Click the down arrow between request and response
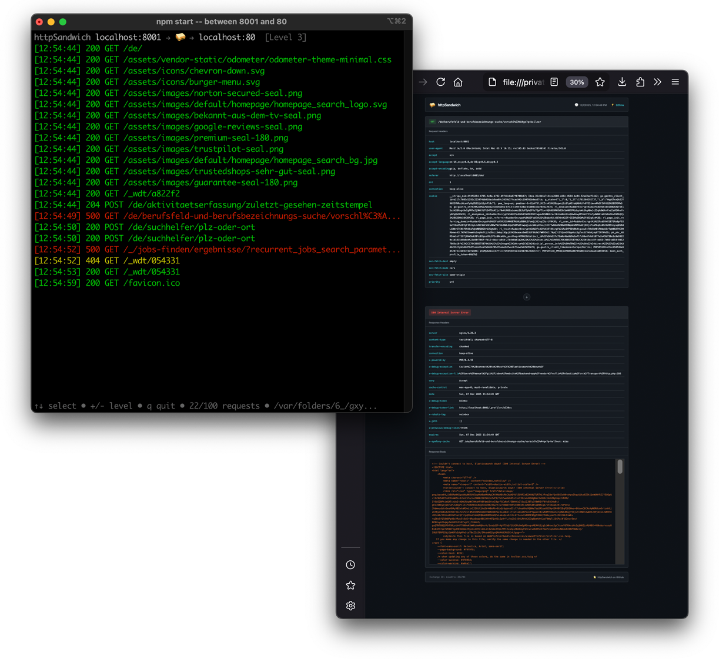Image resolution: width=719 pixels, height=659 pixels. pyautogui.click(x=527, y=297)
